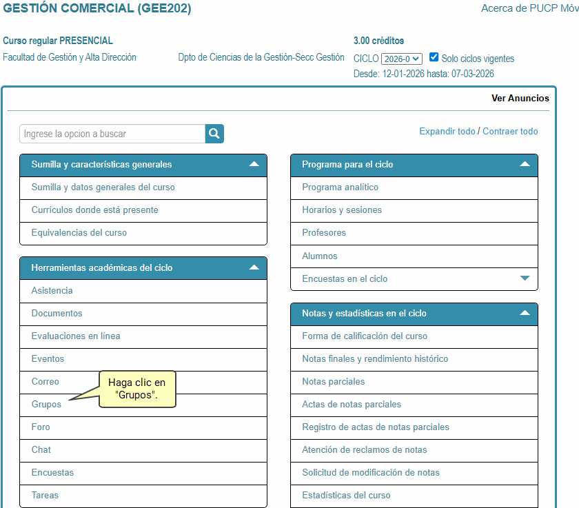Collapse Sumilla y características generales section
This screenshot has width=579, height=508.
click(x=254, y=165)
